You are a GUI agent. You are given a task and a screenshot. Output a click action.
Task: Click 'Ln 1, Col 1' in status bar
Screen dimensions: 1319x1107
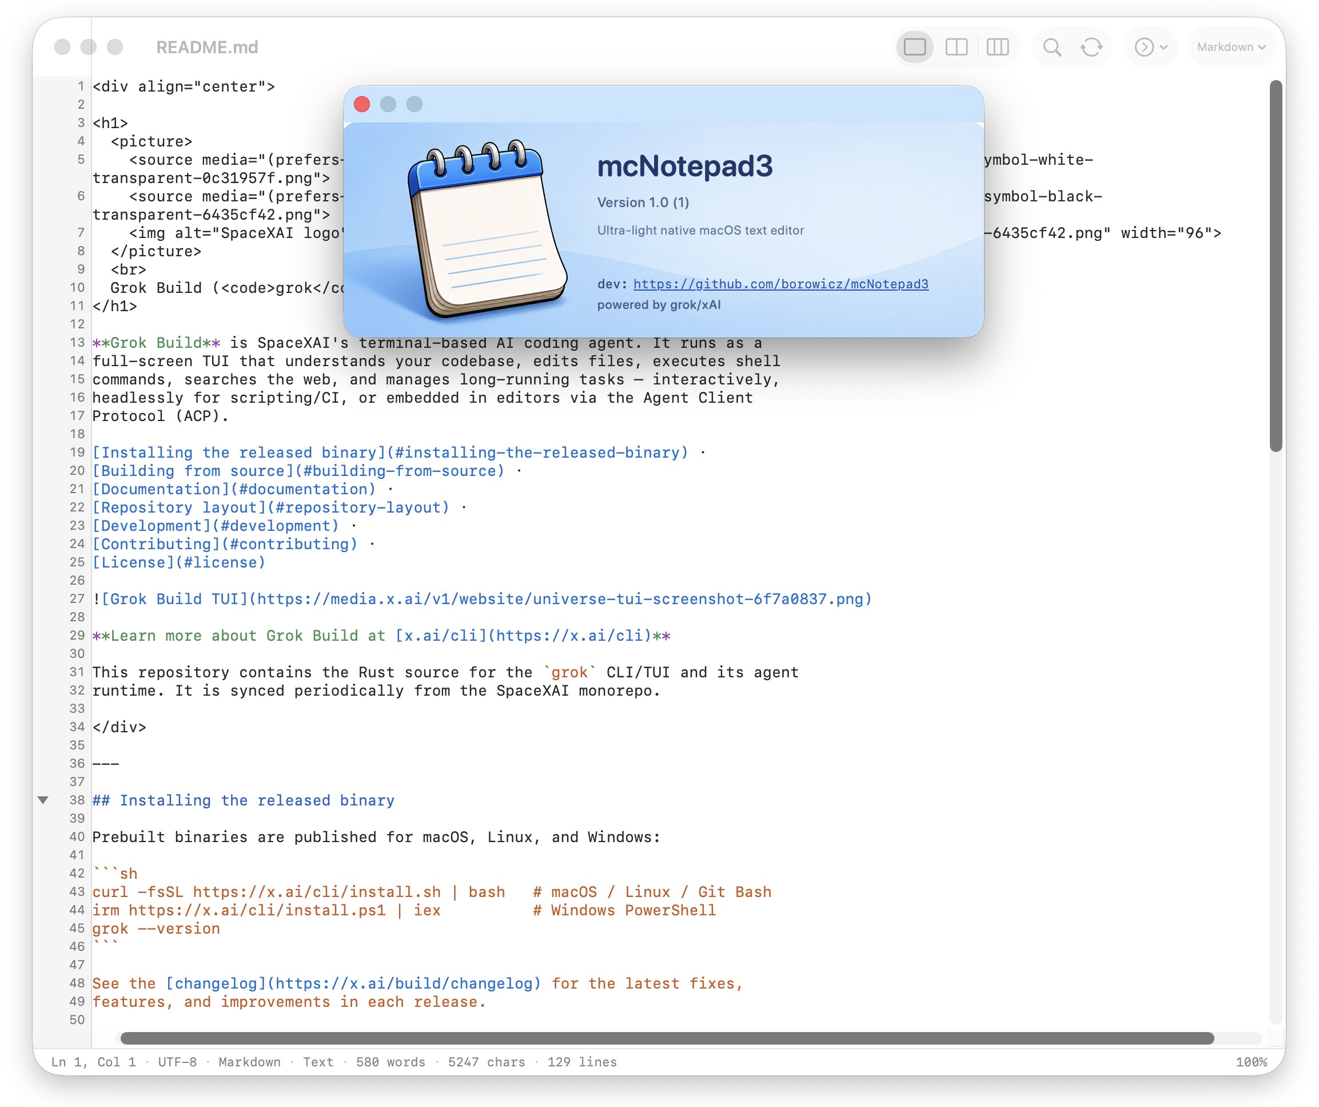tap(93, 1062)
